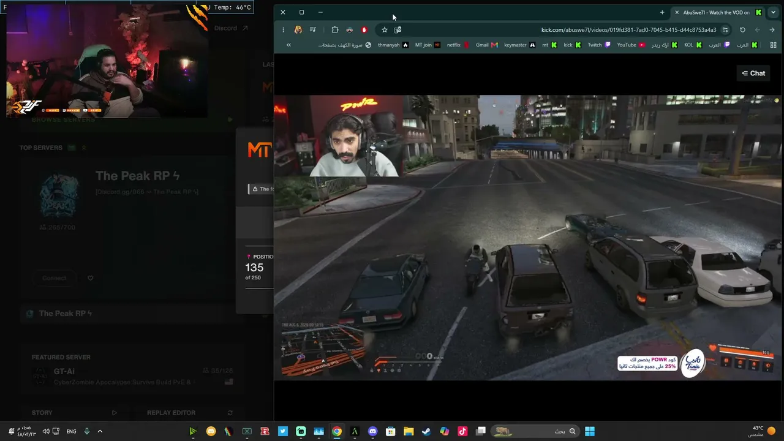Click the Kick video player to toggle playback
This screenshot has height=441, width=784.
coord(527,238)
